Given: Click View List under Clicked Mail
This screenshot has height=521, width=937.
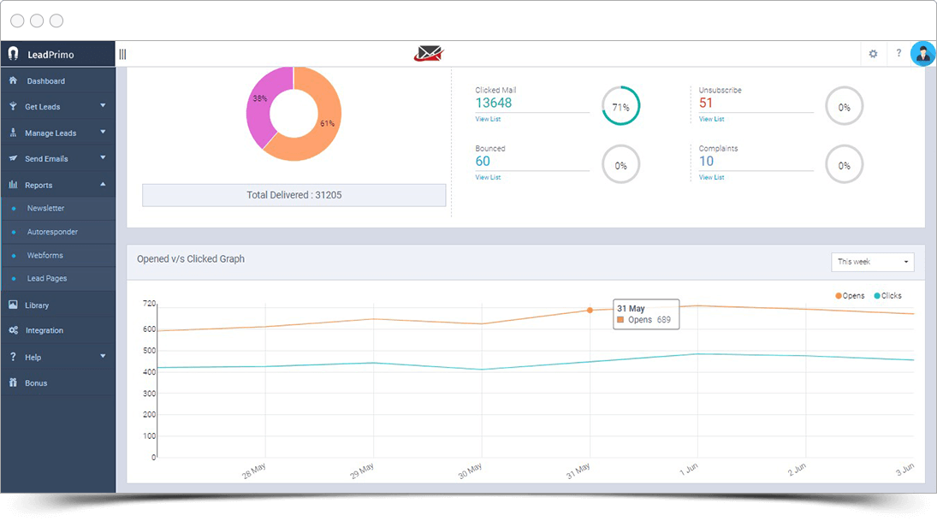Looking at the screenshot, I should 487,119.
